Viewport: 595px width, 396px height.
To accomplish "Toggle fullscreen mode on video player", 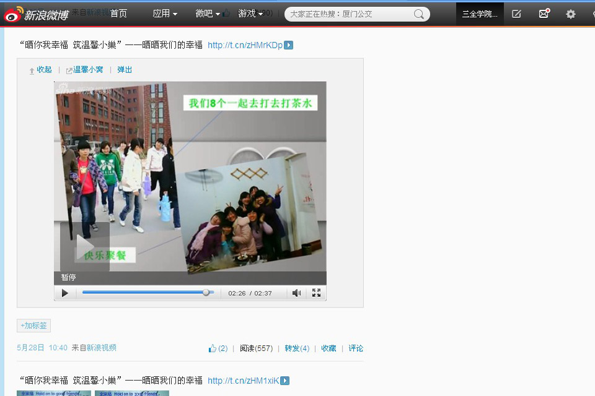I will [x=316, y=293].
